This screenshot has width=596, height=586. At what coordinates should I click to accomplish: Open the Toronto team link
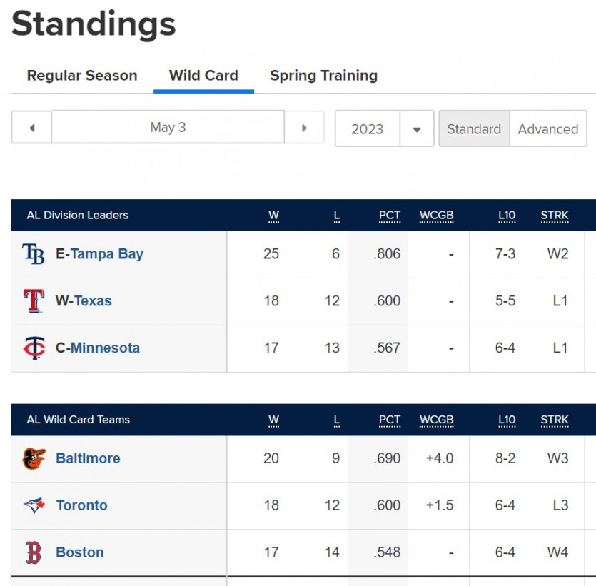click(81, 505)
